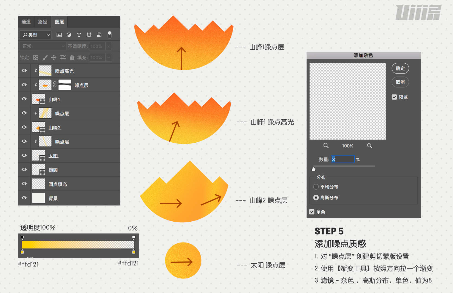Select the 太阳 layer thumbnail
Viewport: 453px width, 293px height.
38,156
